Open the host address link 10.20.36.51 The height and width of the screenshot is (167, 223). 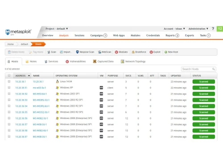tap(21, 88)
